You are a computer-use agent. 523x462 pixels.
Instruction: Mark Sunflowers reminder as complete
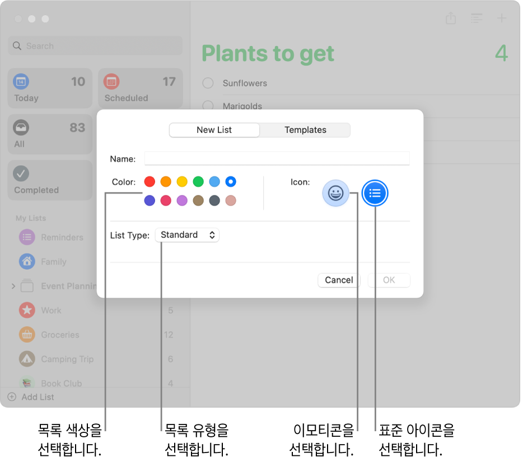click(x=208, y=83)
